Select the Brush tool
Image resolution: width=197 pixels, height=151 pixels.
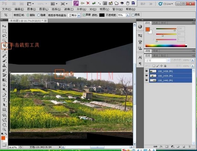pos(4,61)
